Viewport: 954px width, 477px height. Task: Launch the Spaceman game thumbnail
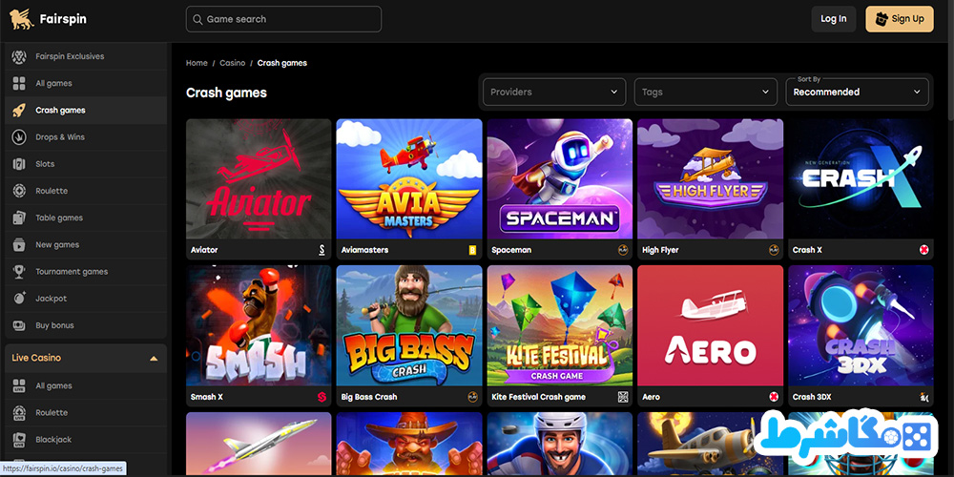(x=560, y=178)
